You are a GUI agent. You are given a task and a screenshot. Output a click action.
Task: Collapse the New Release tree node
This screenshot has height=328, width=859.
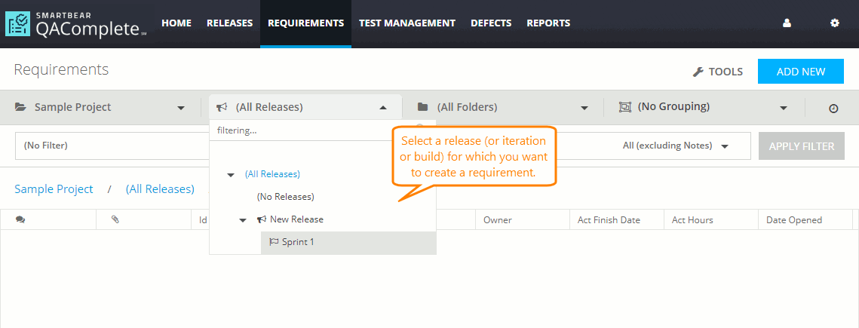pyautogui.click(x=243, y=220)
